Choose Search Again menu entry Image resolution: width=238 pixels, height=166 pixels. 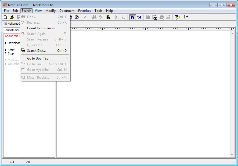(x=45, y=34)
